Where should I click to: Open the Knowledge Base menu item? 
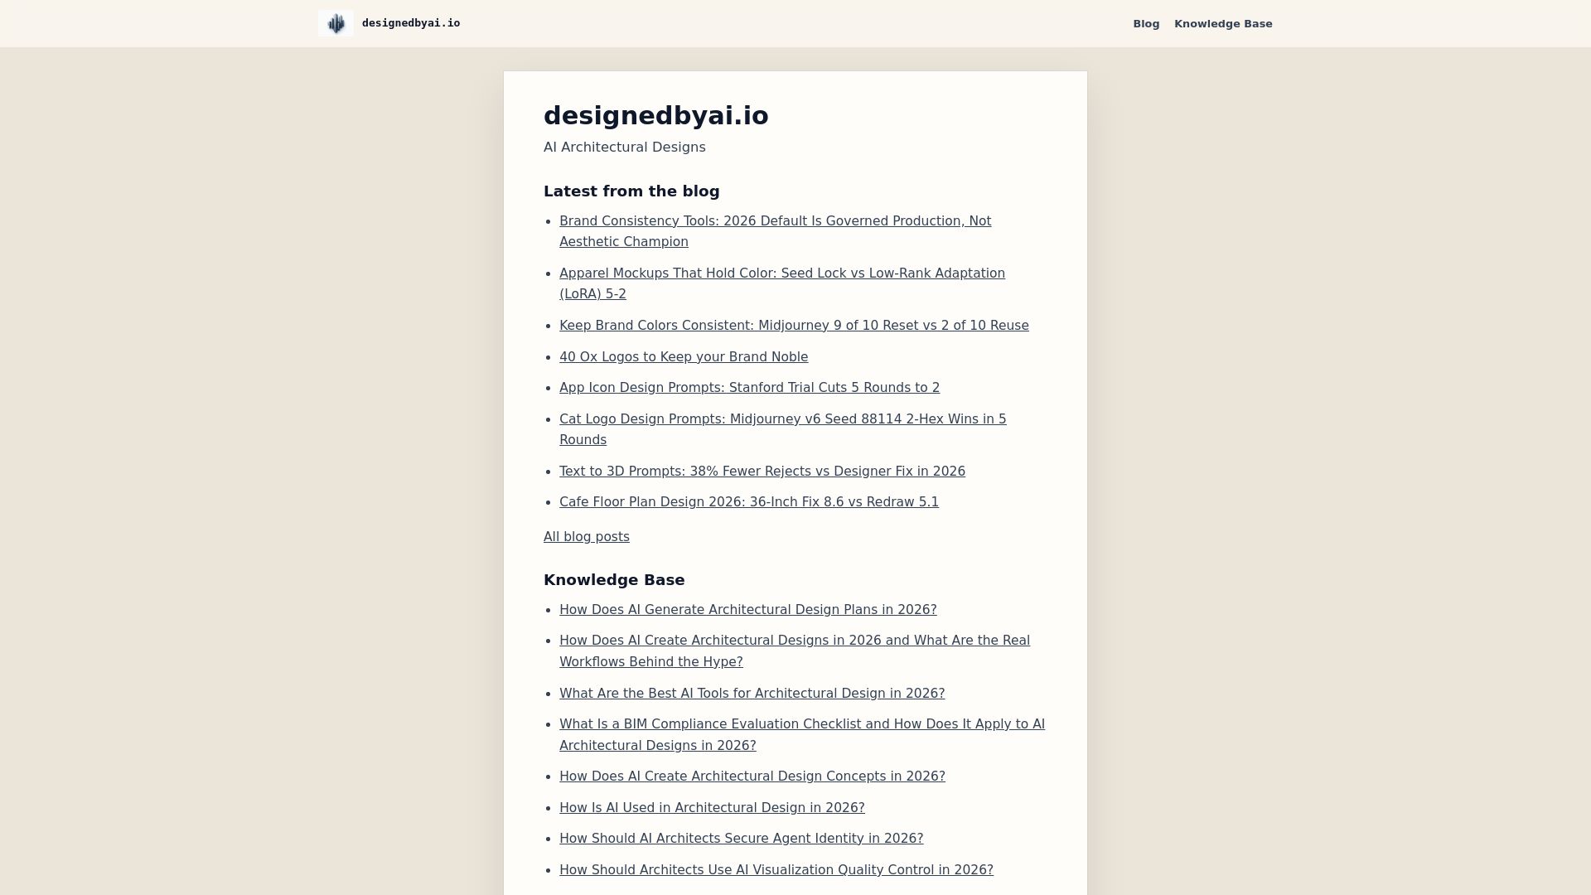click(1223, 24)
